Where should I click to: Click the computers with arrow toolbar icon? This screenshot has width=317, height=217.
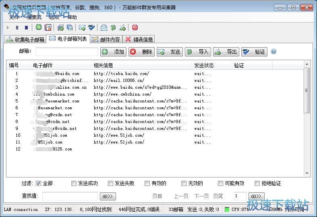point(60,27)
